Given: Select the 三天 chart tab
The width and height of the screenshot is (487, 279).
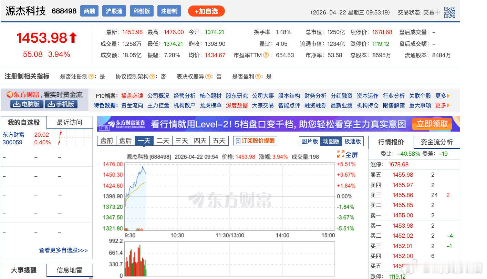Looking at the screenshot, I should click(182, 141).
